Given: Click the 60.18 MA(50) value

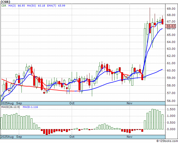Looking at the screenshot, I should point(41,6).
